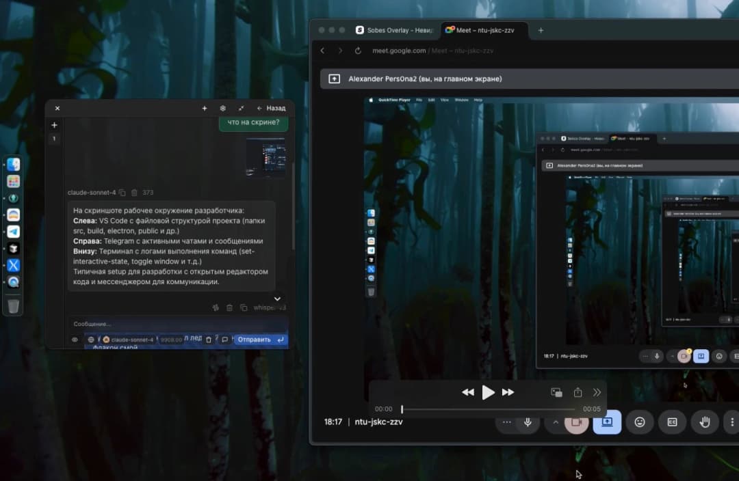The image size is (739, 481).
Task: Fast forward the QuickTime video
Action: (x=508, y=392)
